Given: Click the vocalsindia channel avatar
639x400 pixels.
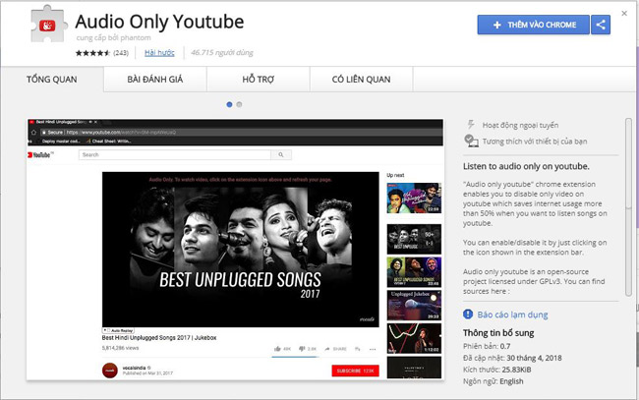Looking at the screenshot, I should point(110,371).
